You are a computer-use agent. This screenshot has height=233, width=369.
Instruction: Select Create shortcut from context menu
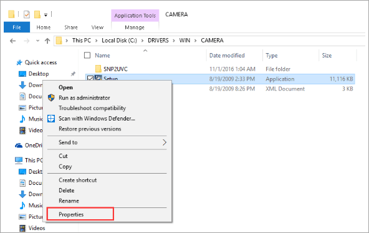(78, 180)
